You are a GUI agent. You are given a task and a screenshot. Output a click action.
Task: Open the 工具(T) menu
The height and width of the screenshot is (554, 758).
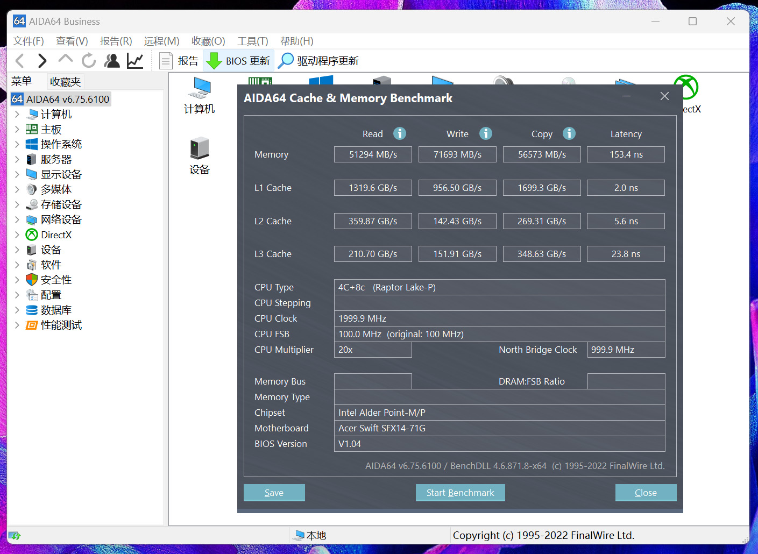(252, 41)
